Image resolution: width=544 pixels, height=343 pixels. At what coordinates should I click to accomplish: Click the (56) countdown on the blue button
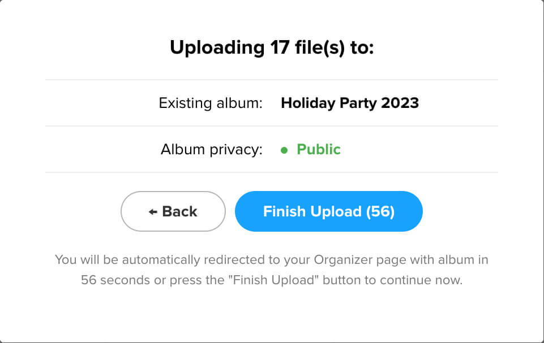380,211
